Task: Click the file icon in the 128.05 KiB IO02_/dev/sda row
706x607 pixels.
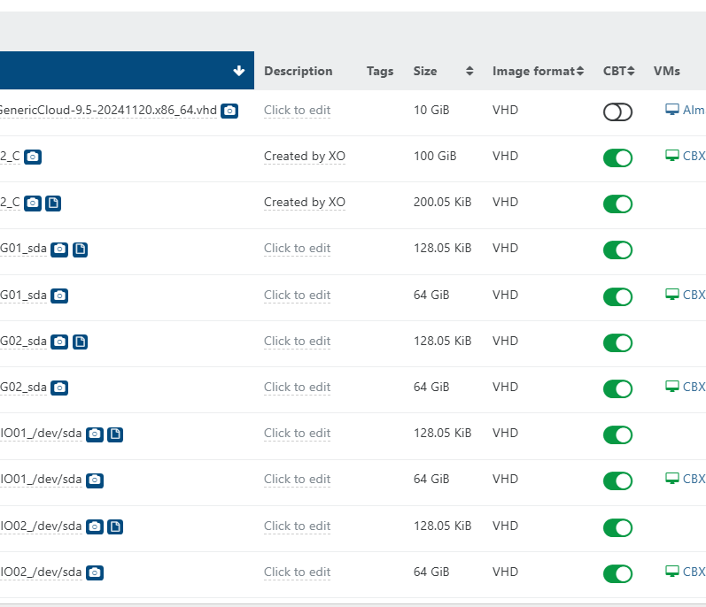Action: 115,526
